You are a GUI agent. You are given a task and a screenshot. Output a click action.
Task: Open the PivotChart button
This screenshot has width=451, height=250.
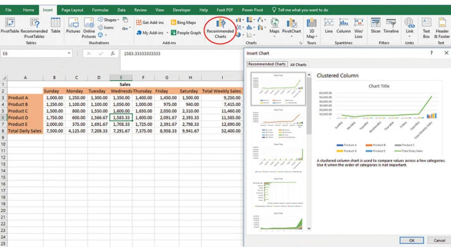point(291,27)
